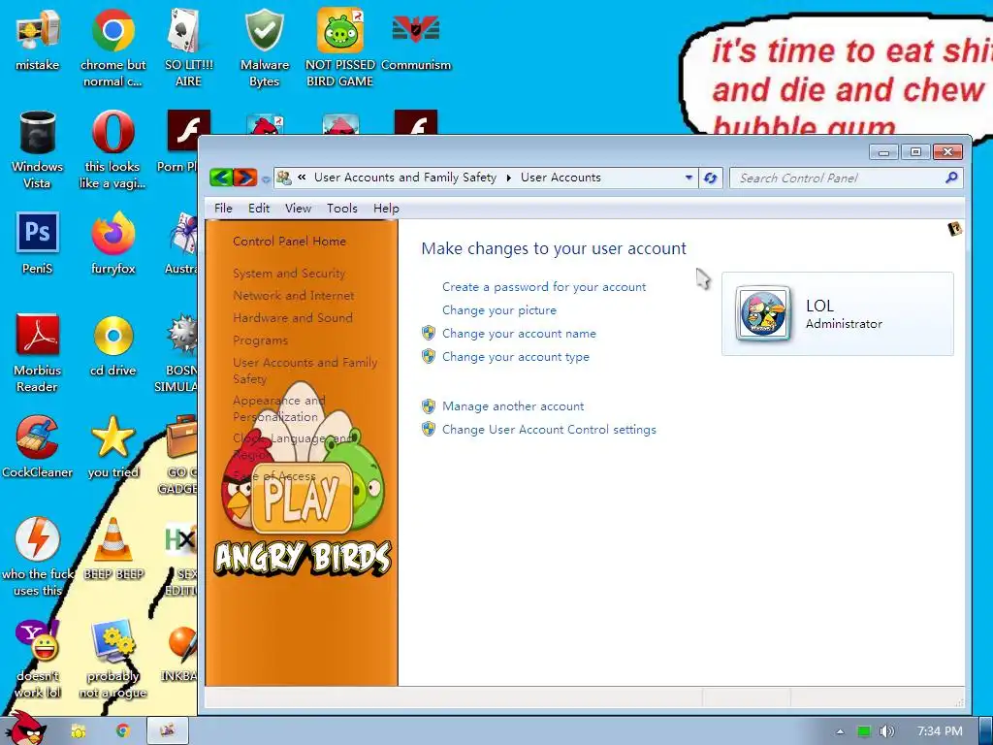Click the forward navigation arrow
This screenshot has height=745, width=993.
pos(245,178)
